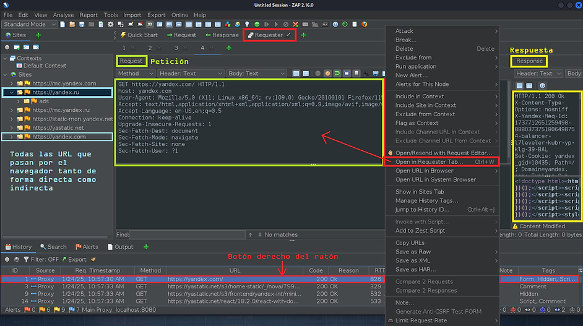Open the Tools menu
This screenshot has height=326, width=583.
click(110, 15)
